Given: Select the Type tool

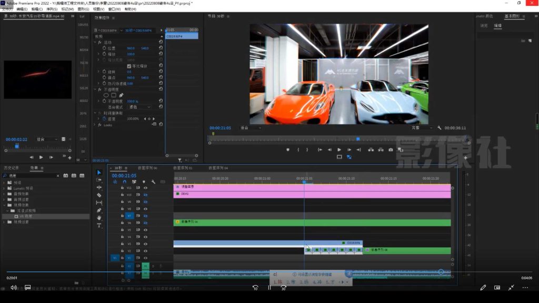Looking at the screenshot, I should pyautogui.click(x=99, y=225).
